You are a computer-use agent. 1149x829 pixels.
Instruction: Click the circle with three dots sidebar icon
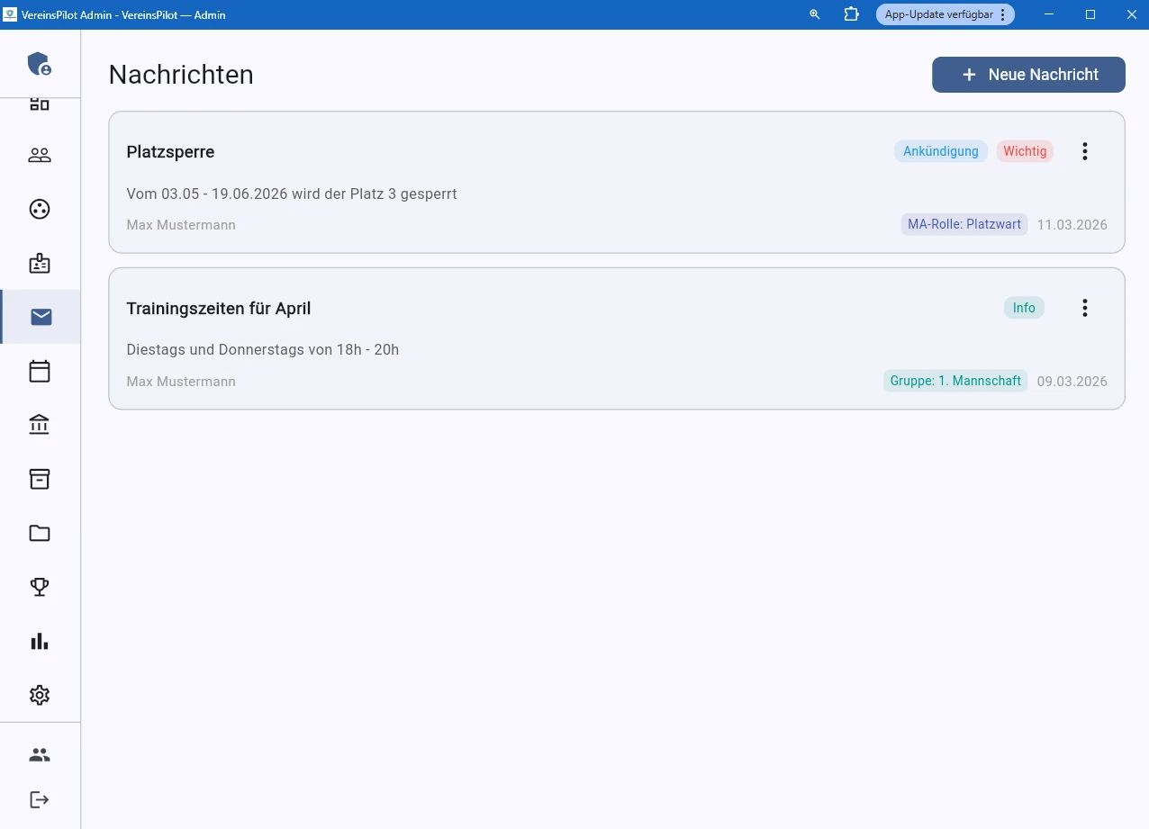point(40,209)
